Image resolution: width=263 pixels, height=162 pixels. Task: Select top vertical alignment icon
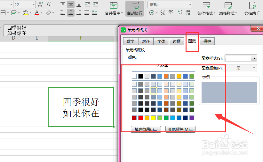click(63, 4)
